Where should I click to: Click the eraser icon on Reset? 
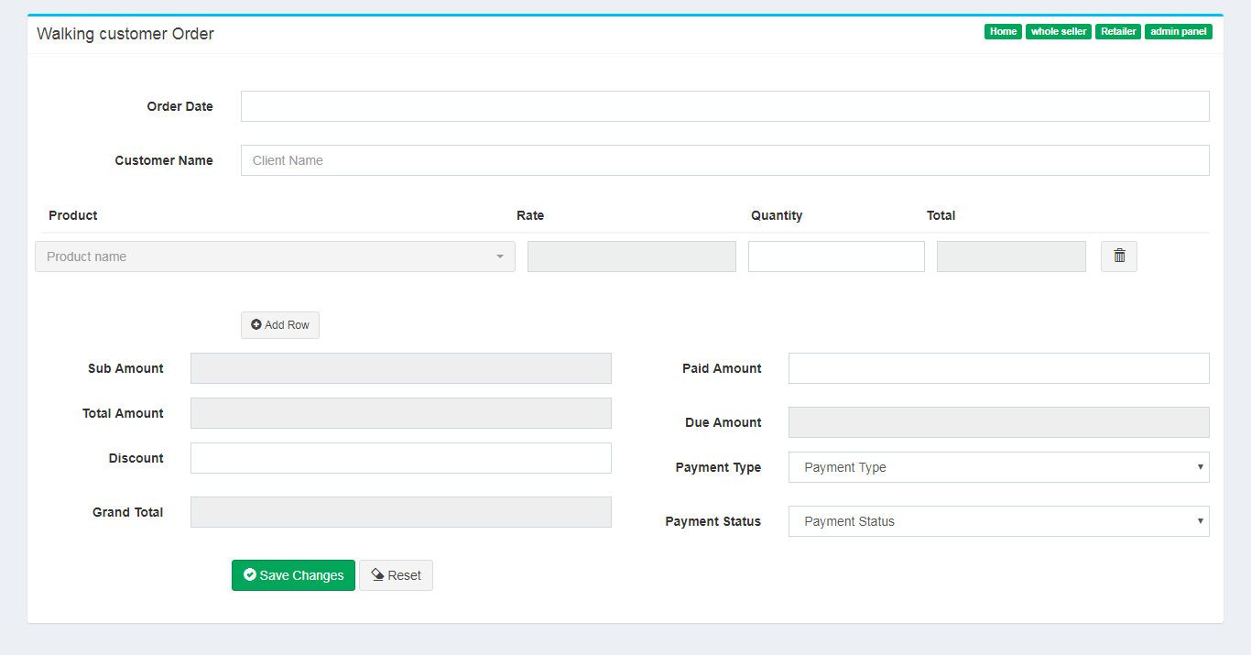[377, 575]
